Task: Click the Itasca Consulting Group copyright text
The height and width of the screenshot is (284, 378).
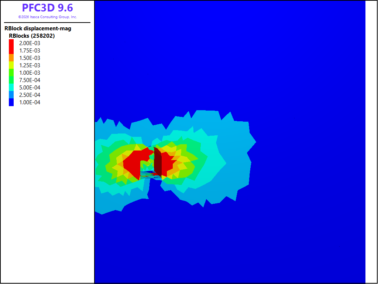Action: [48, 17]
